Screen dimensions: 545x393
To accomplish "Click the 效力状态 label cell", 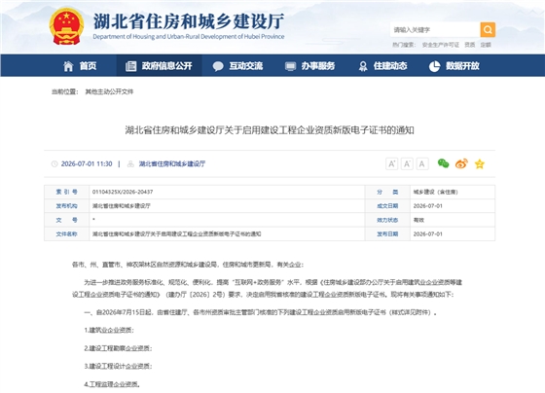I will pos(387,220).
